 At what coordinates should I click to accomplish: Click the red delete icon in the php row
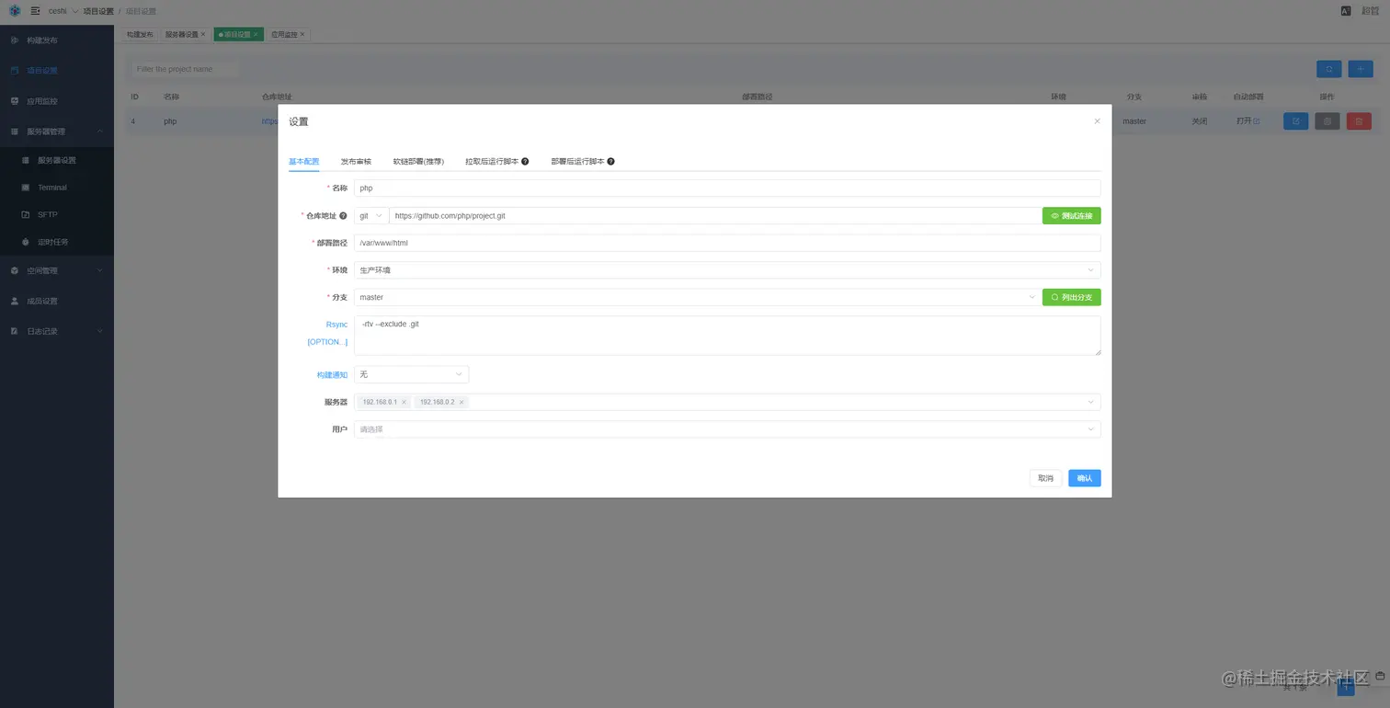tap(1359, 121)
